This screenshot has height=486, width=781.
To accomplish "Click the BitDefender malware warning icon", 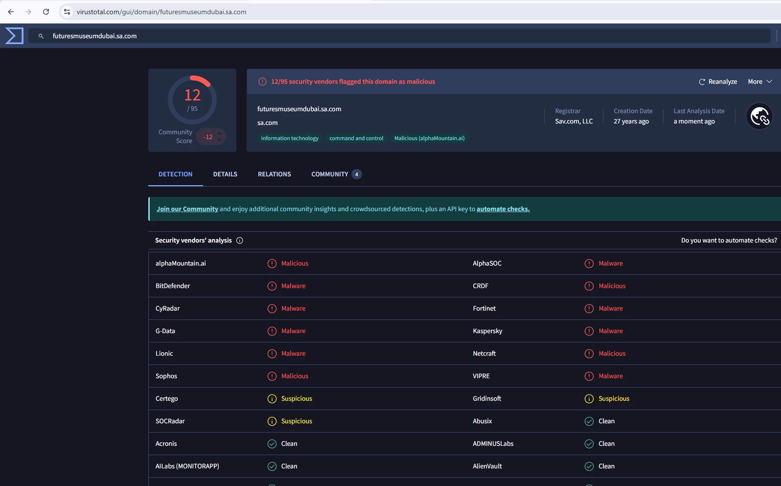I will pos(272,286).
